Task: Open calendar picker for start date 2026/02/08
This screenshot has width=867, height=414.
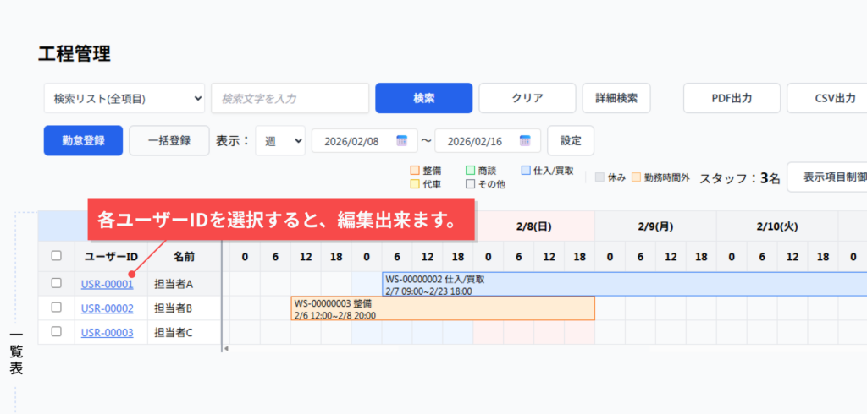Action: (401, 141)
